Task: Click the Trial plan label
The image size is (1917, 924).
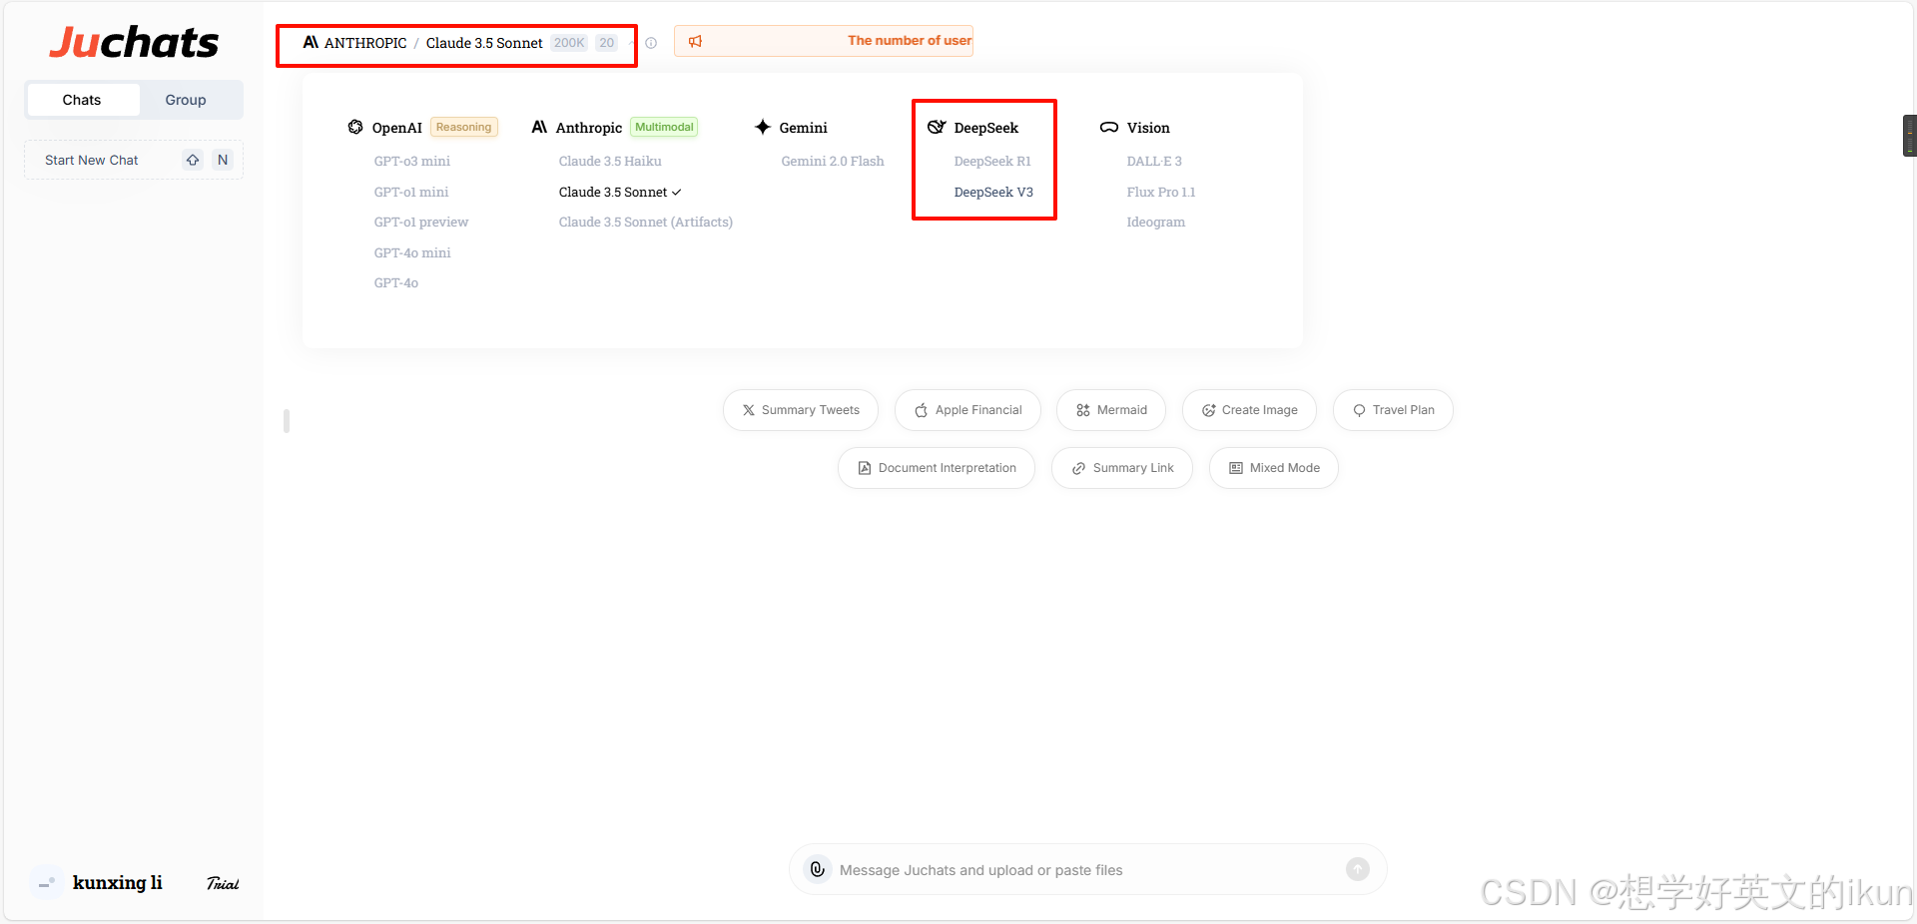Action: pos(223,883)
